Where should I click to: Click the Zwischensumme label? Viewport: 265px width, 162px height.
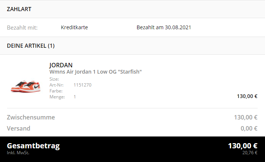click(31, 117)
